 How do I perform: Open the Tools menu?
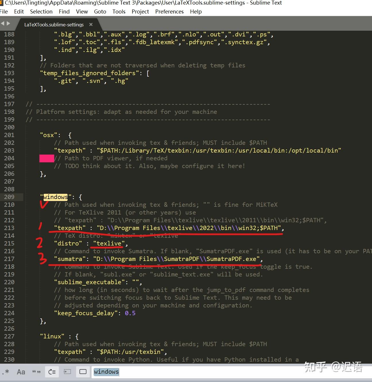[x=119, y=11]
